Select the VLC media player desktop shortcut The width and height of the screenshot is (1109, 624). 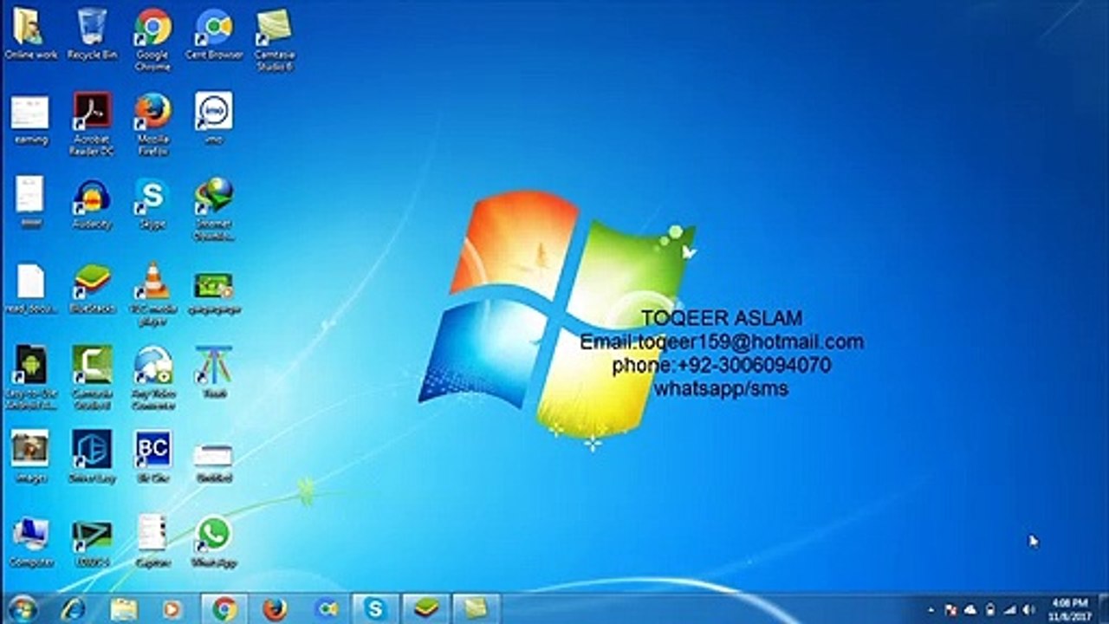[152, 294]
